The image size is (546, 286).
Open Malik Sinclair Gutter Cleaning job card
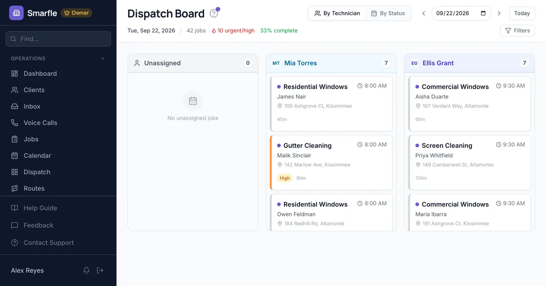click(x=331, y=163)
